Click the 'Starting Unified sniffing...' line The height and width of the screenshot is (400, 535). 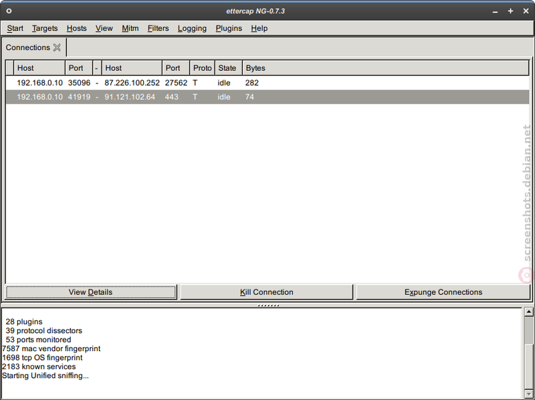45,375
